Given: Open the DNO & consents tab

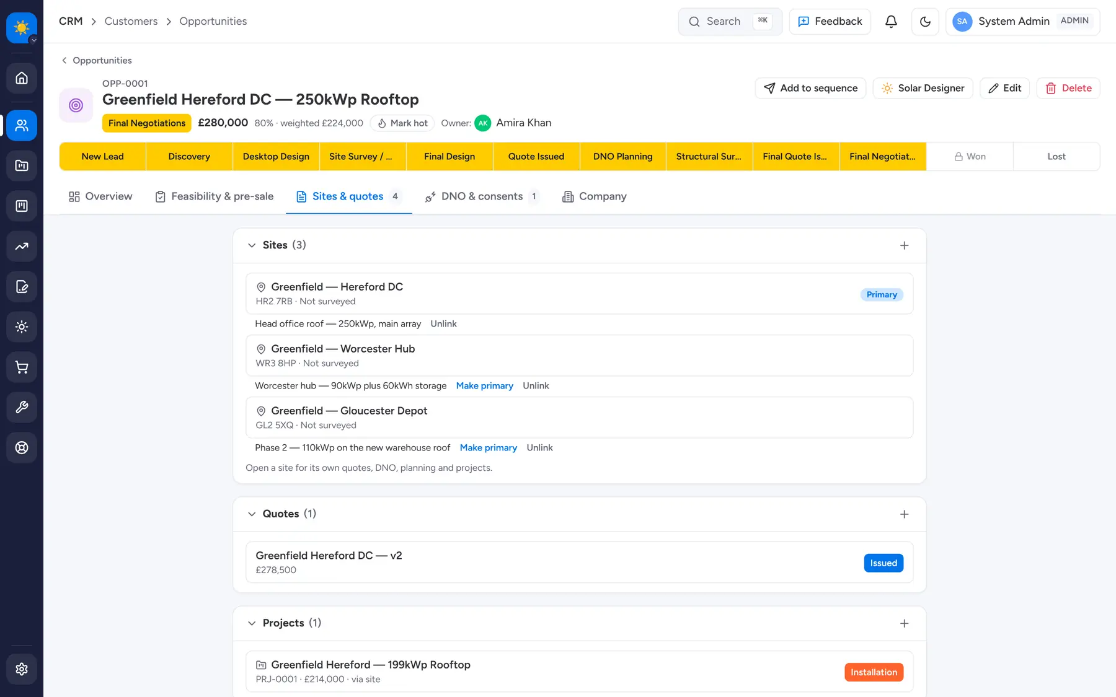Looking at the screenshot, I should click(482, 196).
